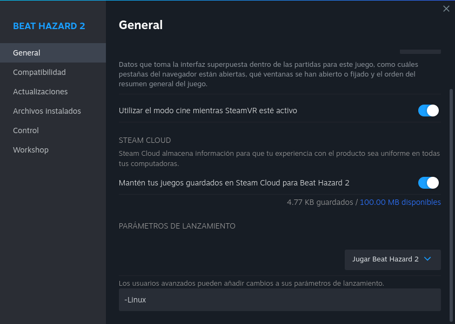
Task: Focus the launch parameters field containing -Linux
Action: pyautogui.click(x=279, y=300)
